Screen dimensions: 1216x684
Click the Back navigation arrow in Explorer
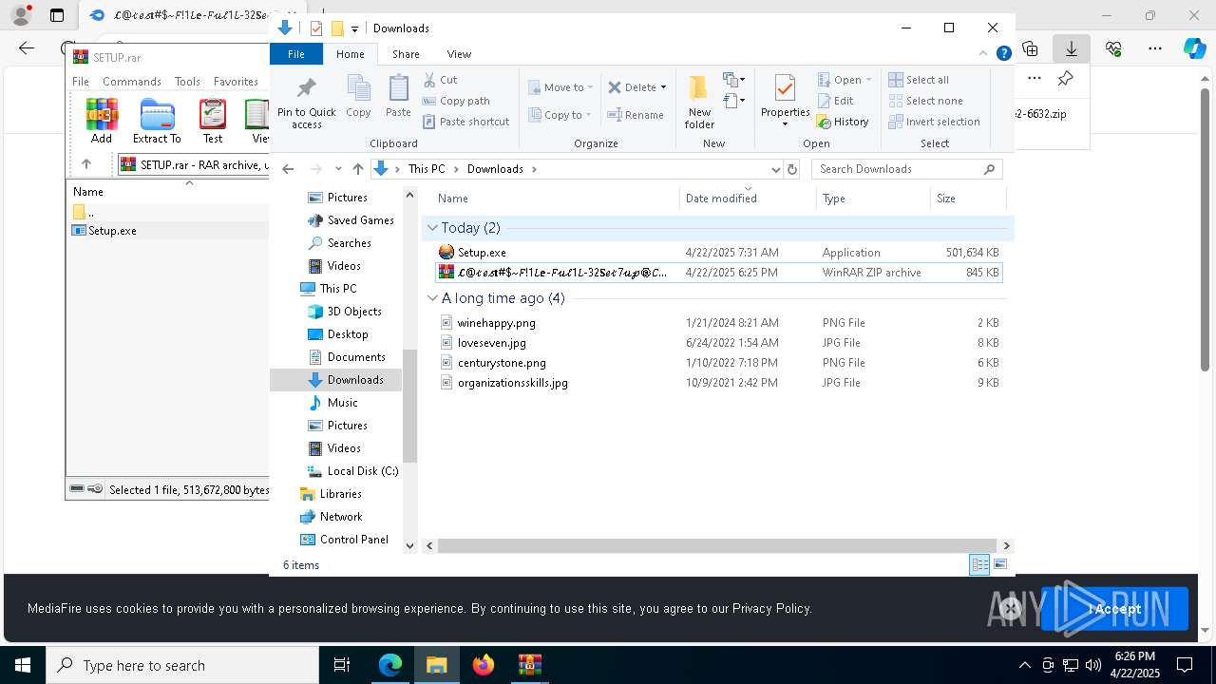click(288, 169)
